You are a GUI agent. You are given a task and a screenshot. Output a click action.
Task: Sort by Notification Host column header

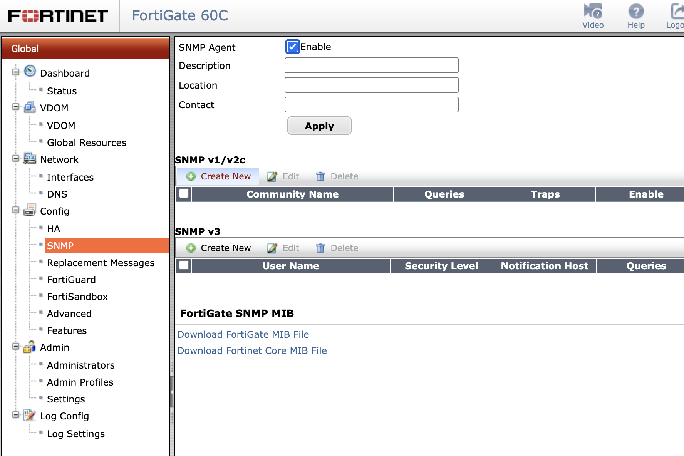(544, 266)
